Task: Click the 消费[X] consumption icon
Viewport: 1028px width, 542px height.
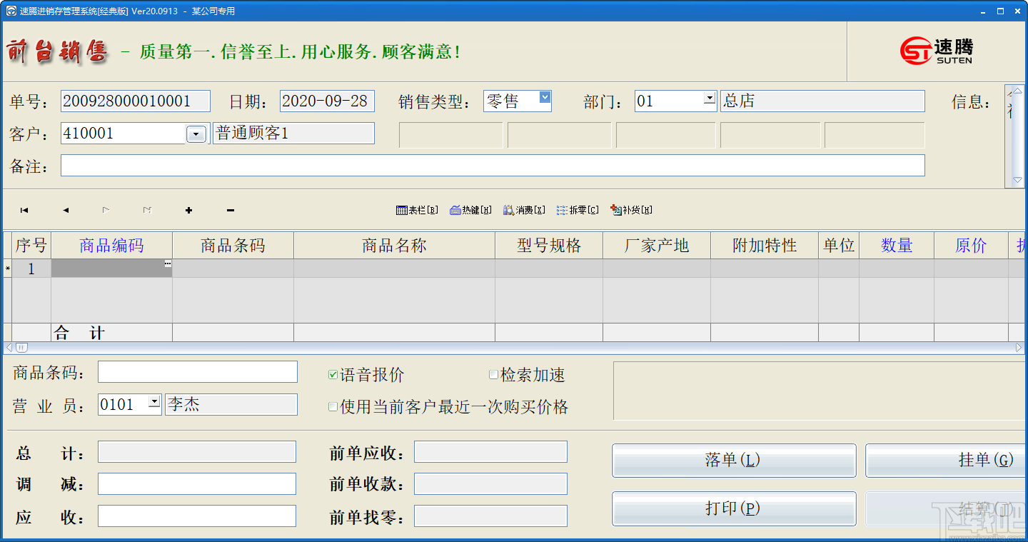Action: click(x=523, y=209)
